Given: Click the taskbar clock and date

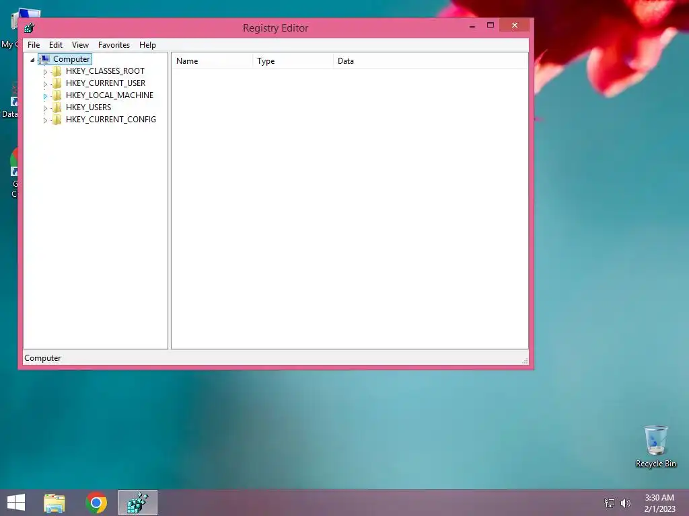Looking at the screenshot, I should point(659,503).
